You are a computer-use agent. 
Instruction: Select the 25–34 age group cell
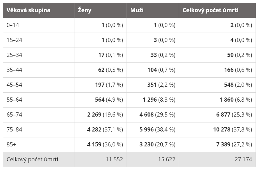(15, 55)
